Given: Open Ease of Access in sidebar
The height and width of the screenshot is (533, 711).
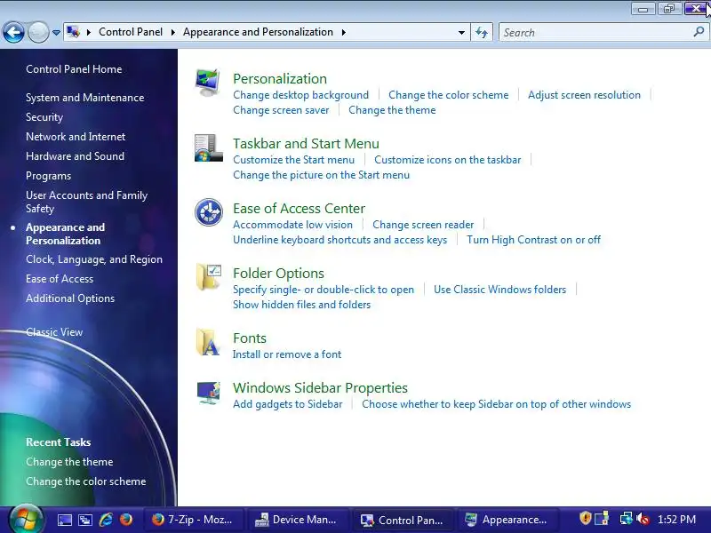Looking at the screenshot, I should [x=60, y=279].
